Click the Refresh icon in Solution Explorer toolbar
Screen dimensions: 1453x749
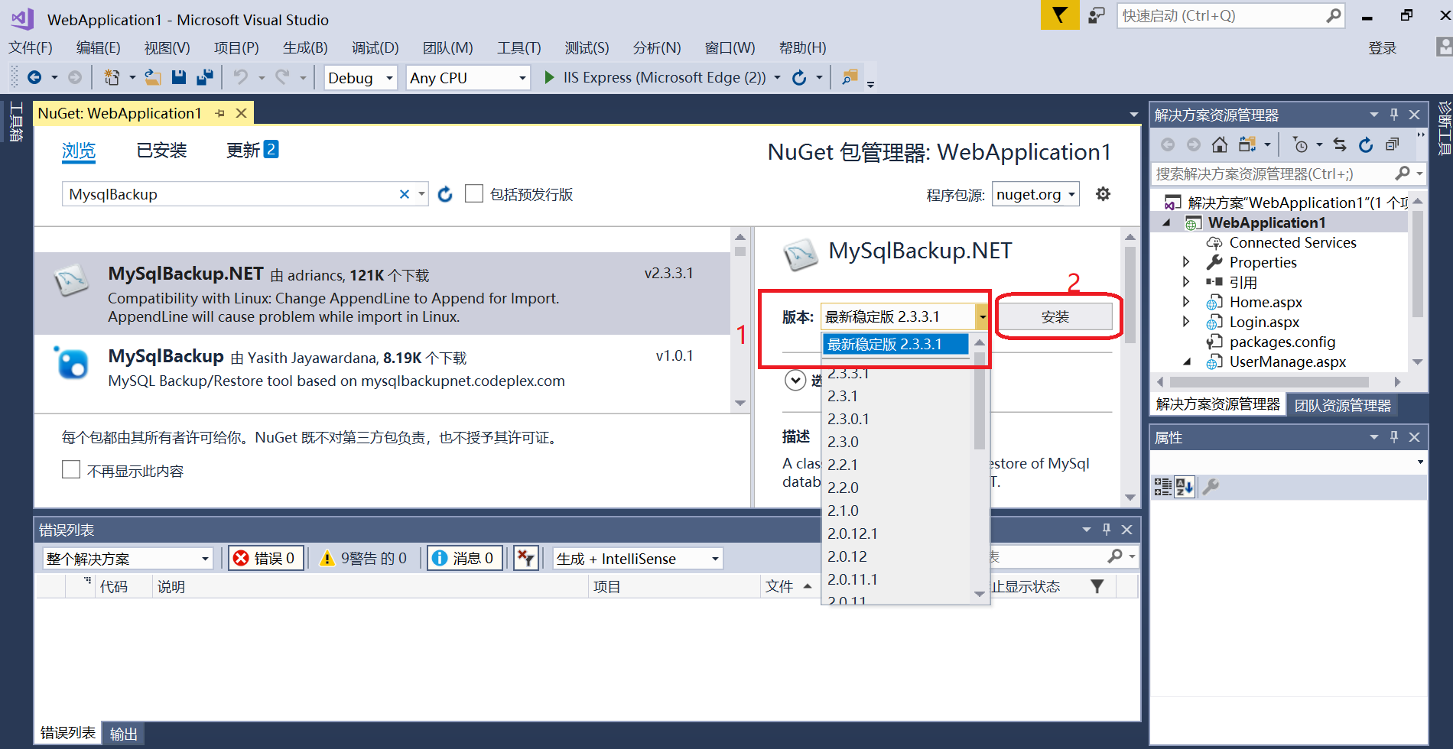[x=1366, y=144]
